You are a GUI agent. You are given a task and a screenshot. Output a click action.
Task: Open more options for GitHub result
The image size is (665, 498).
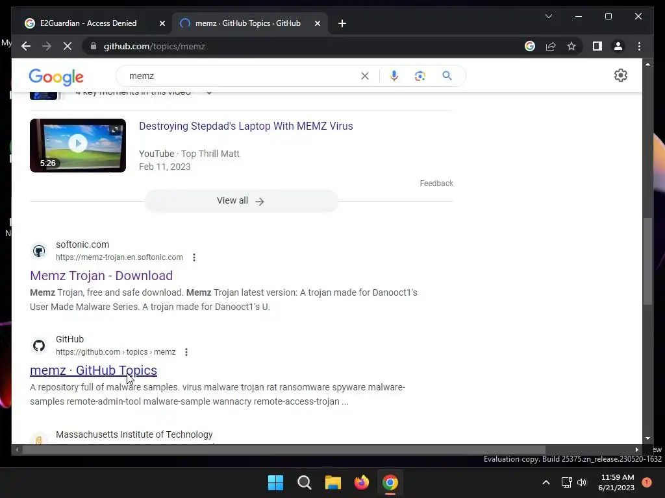pos(186,352)
